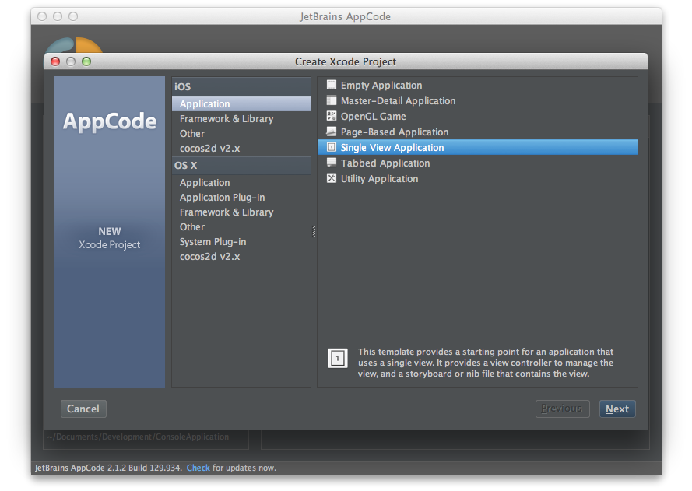
Task: Open OS X Application Plug-in category
Action: [x=222, y=198]
